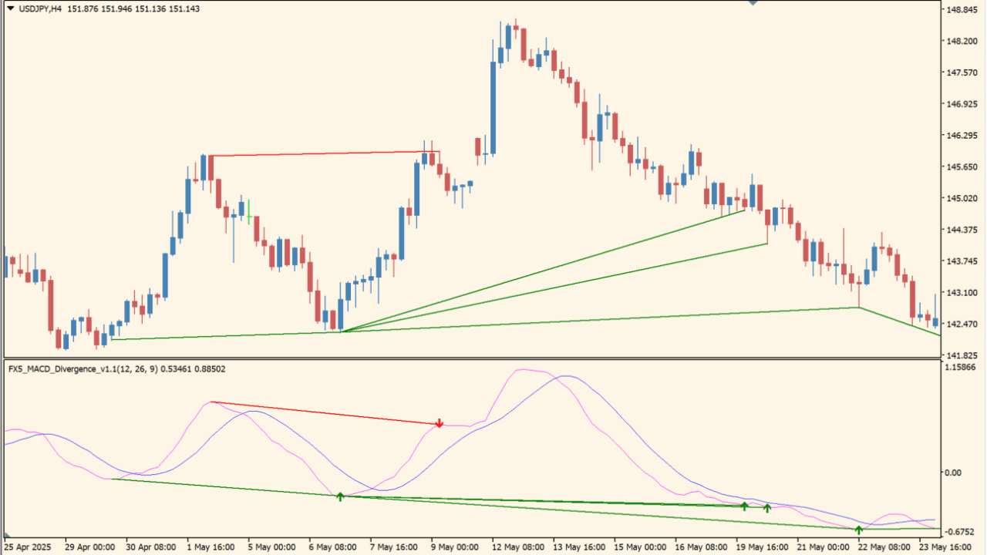Click the small gray triangle at bottom-left corner
The width and height of the screenshot is (987, 555).
pos(8,534)
